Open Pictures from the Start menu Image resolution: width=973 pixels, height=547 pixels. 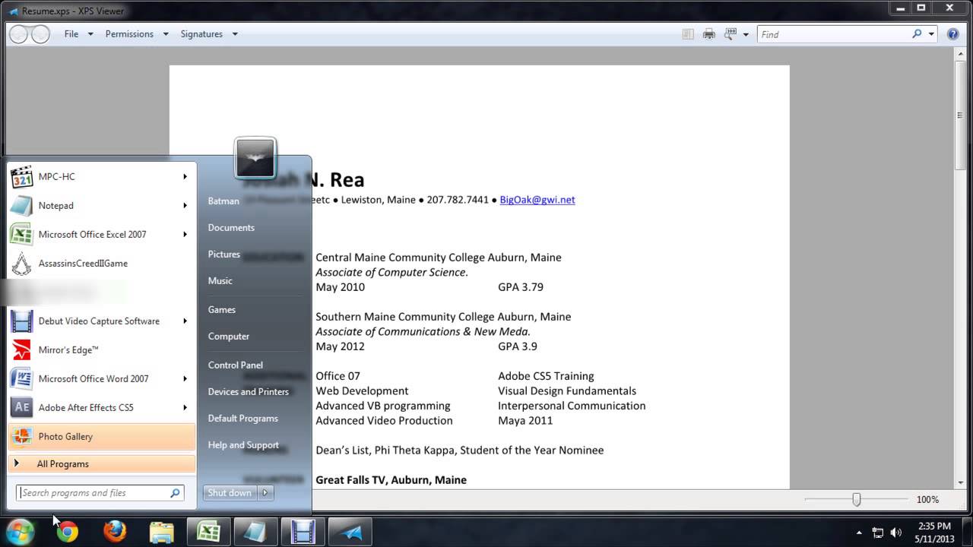point(224,254)
